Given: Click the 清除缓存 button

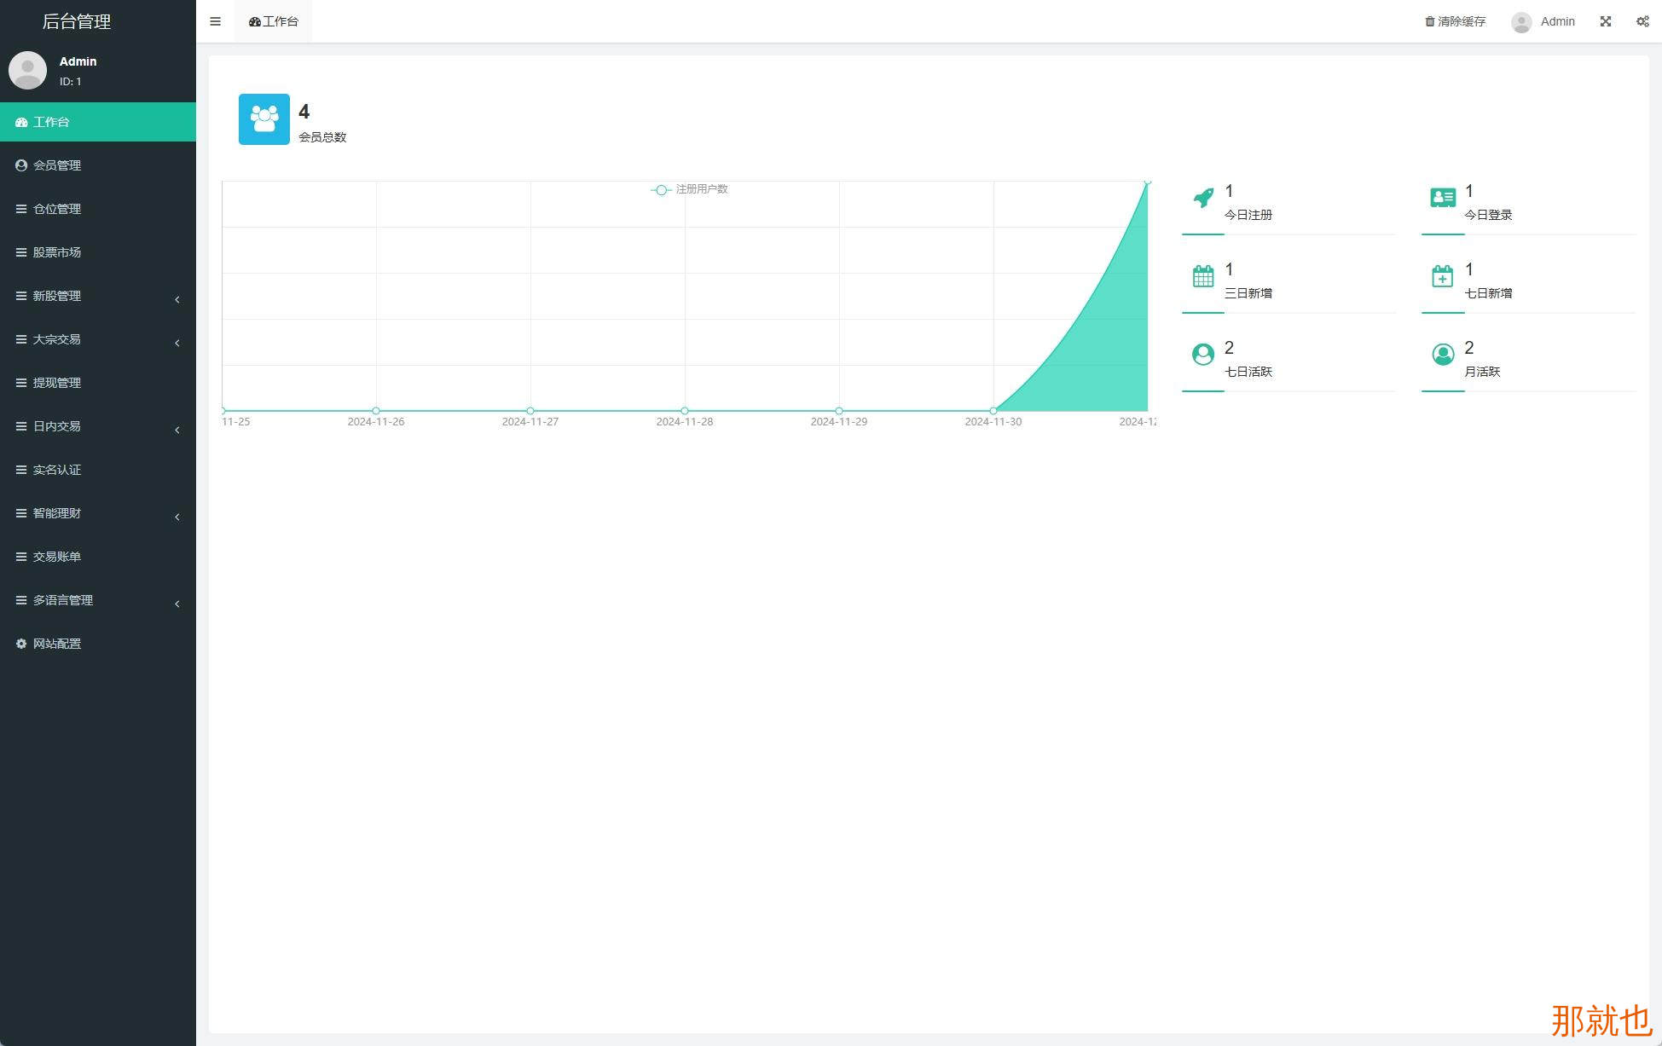Looking at the screenshot, I should click(1456, 21).
